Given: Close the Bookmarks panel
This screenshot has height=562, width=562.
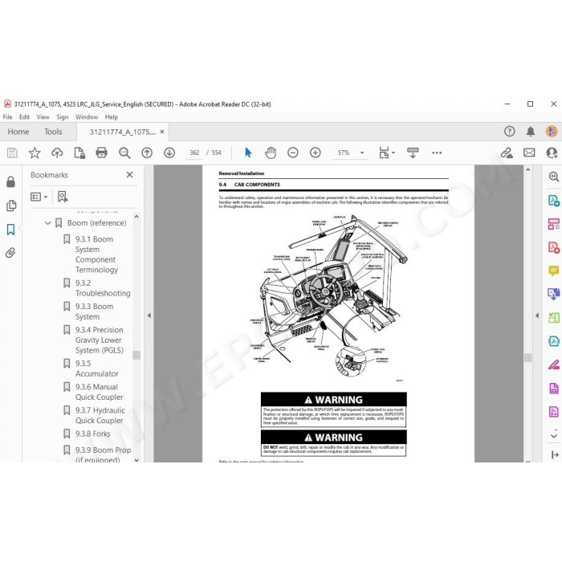Looking at the screenshot, I should [130, 174].
